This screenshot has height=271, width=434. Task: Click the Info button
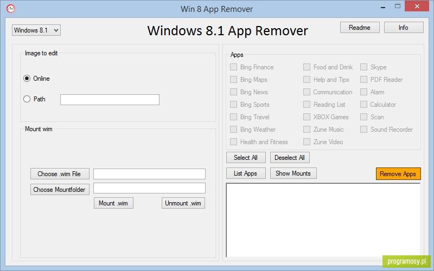click(x=404, y=28)
